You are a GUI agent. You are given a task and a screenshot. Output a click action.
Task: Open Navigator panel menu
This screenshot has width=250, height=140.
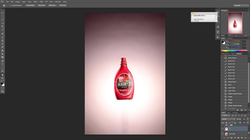248,10
